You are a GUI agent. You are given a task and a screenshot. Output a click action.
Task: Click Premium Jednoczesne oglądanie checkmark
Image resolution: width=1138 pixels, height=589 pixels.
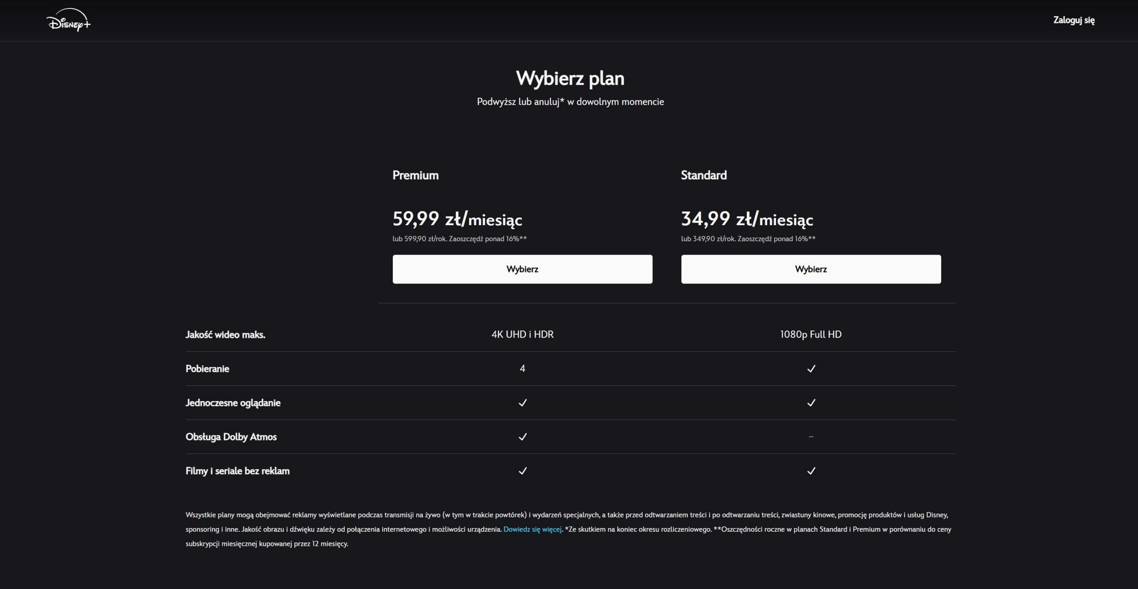tap(522, 403)
